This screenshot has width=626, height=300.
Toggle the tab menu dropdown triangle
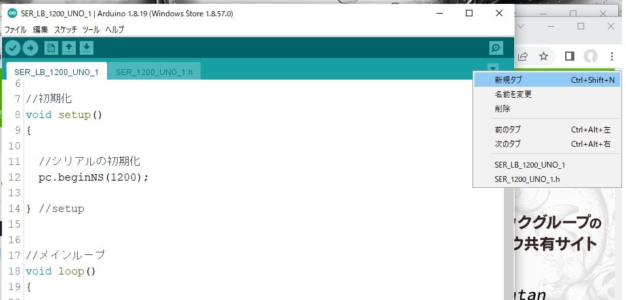[493, 68]
